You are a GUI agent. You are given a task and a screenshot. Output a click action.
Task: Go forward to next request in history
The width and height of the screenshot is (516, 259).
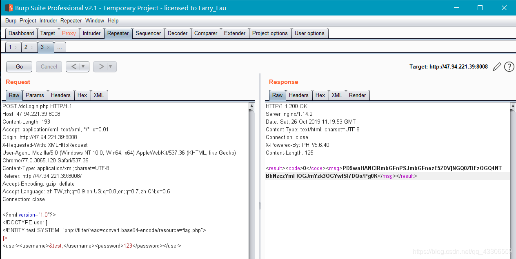pos(100,66)
